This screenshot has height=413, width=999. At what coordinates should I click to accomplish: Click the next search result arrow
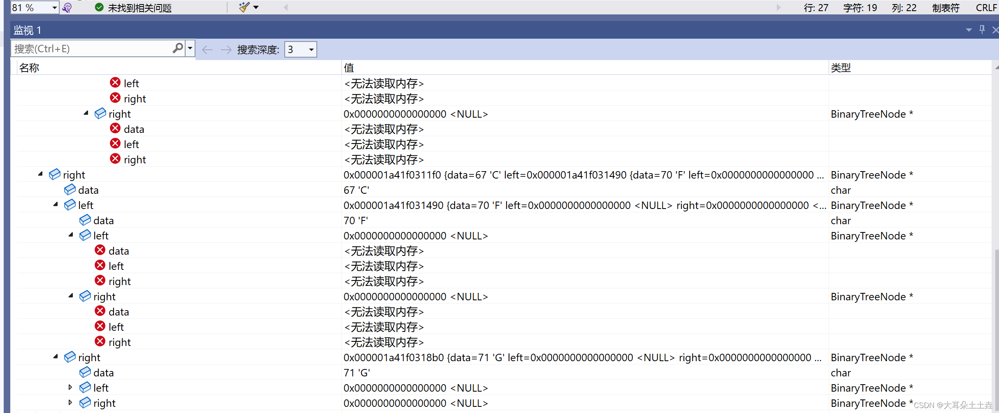[x=226, y=49]
